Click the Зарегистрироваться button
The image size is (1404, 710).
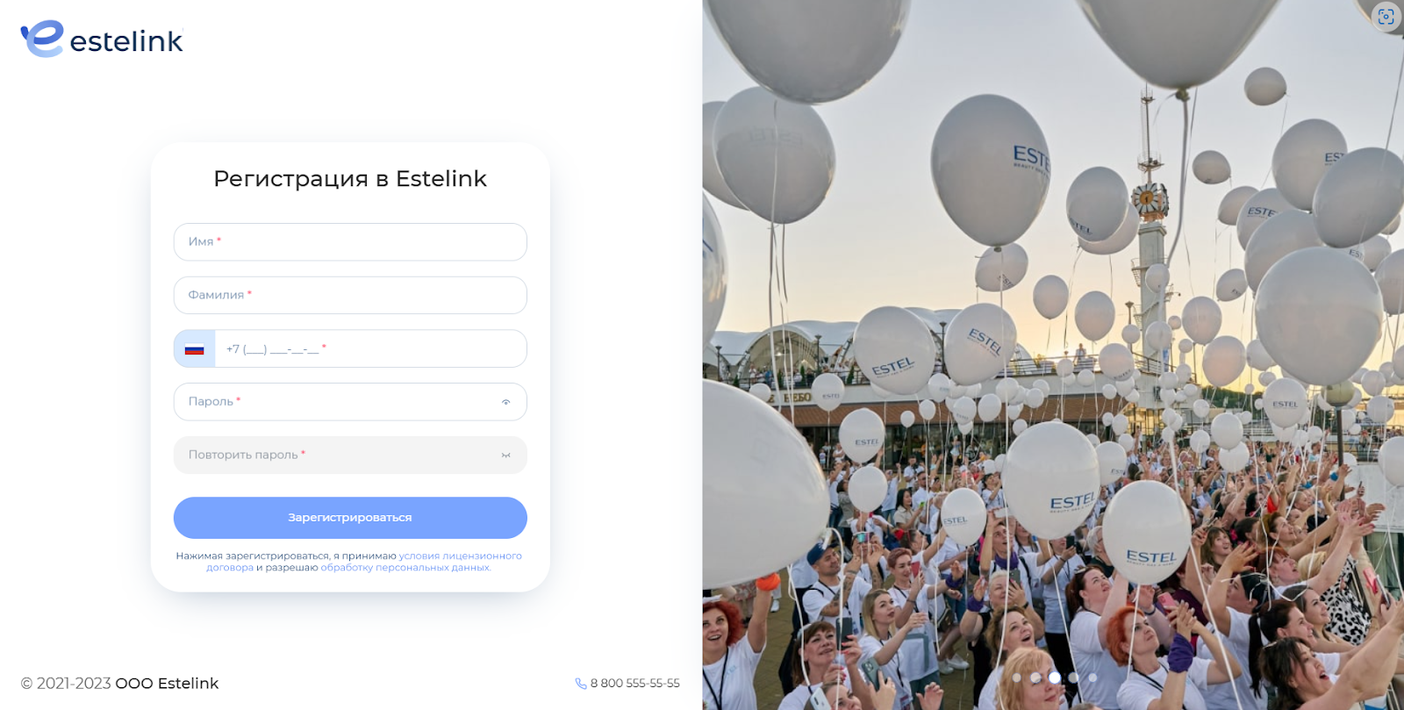[x=350, y=518]
